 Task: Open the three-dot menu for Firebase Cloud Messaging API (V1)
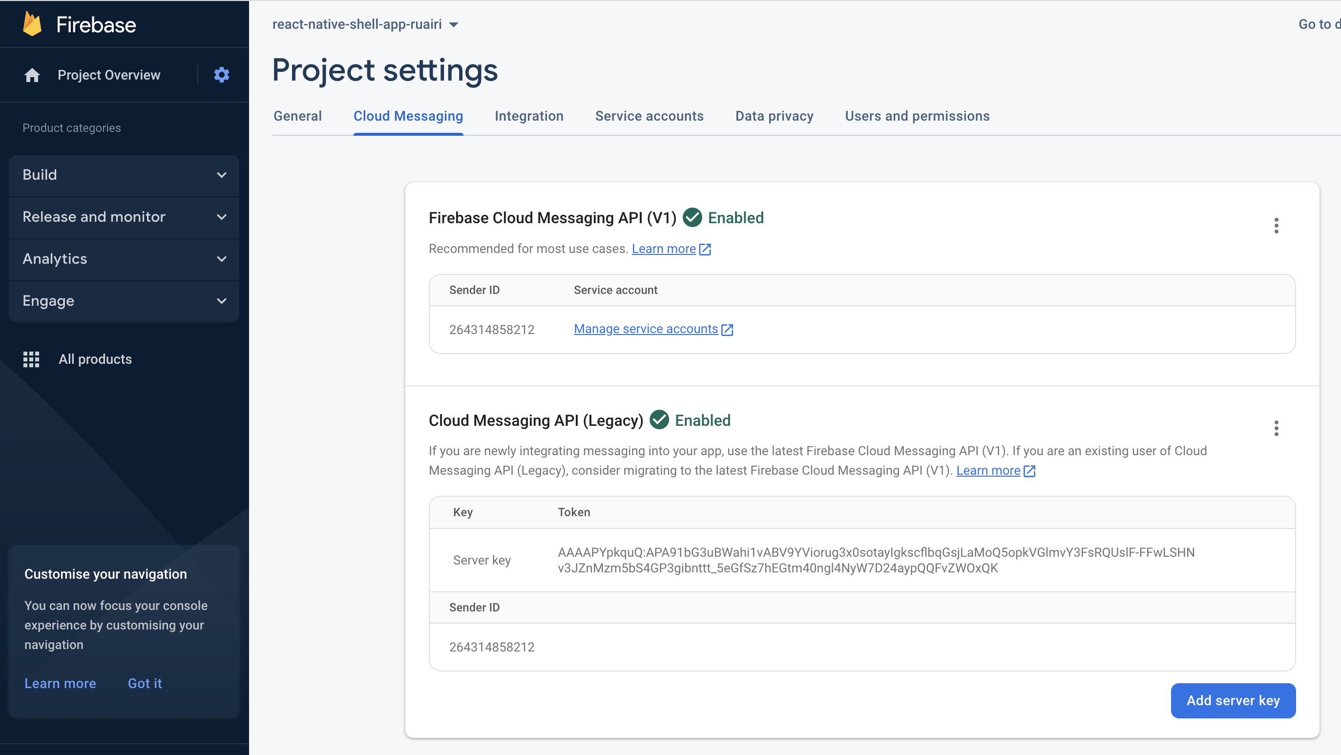pyautogui.click(x=1276, y=226)
